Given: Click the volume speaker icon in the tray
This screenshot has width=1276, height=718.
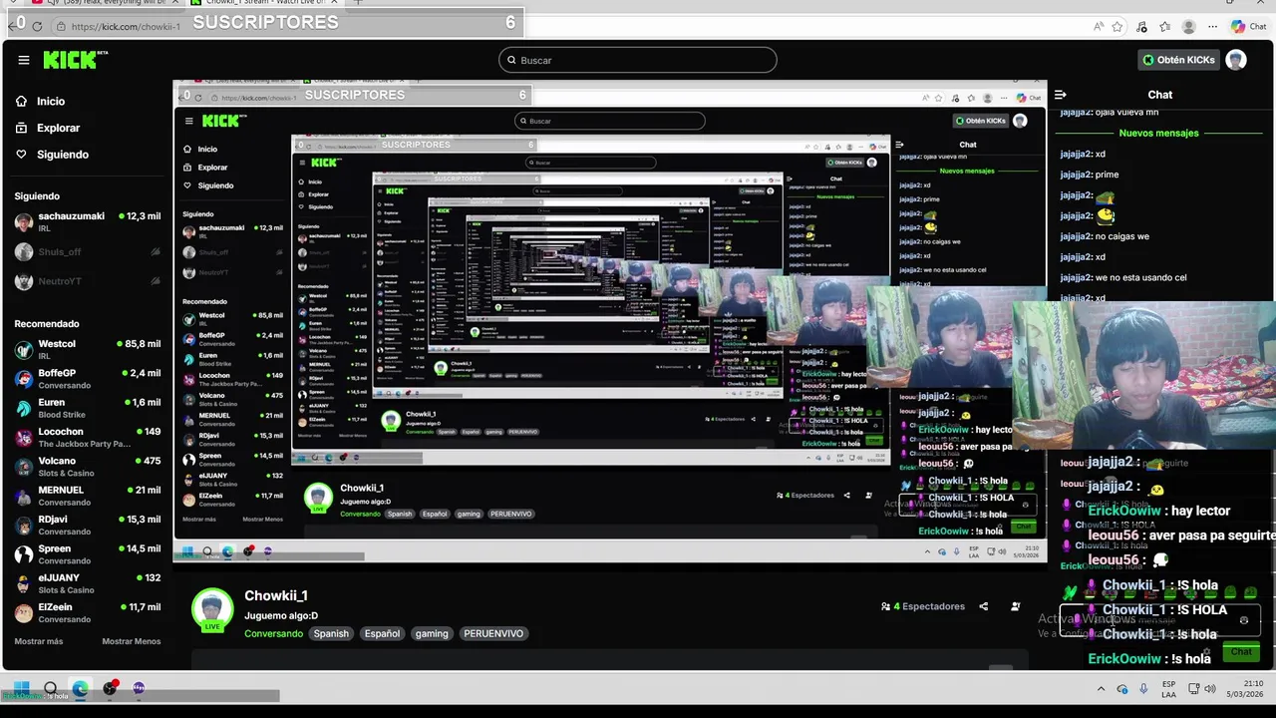Looking at the screenshot, I should coord(1210,689).
